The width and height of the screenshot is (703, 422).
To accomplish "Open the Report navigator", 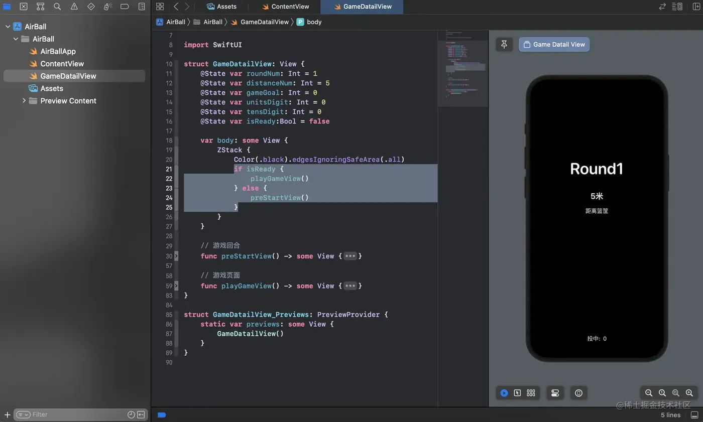I will (142, 7).
